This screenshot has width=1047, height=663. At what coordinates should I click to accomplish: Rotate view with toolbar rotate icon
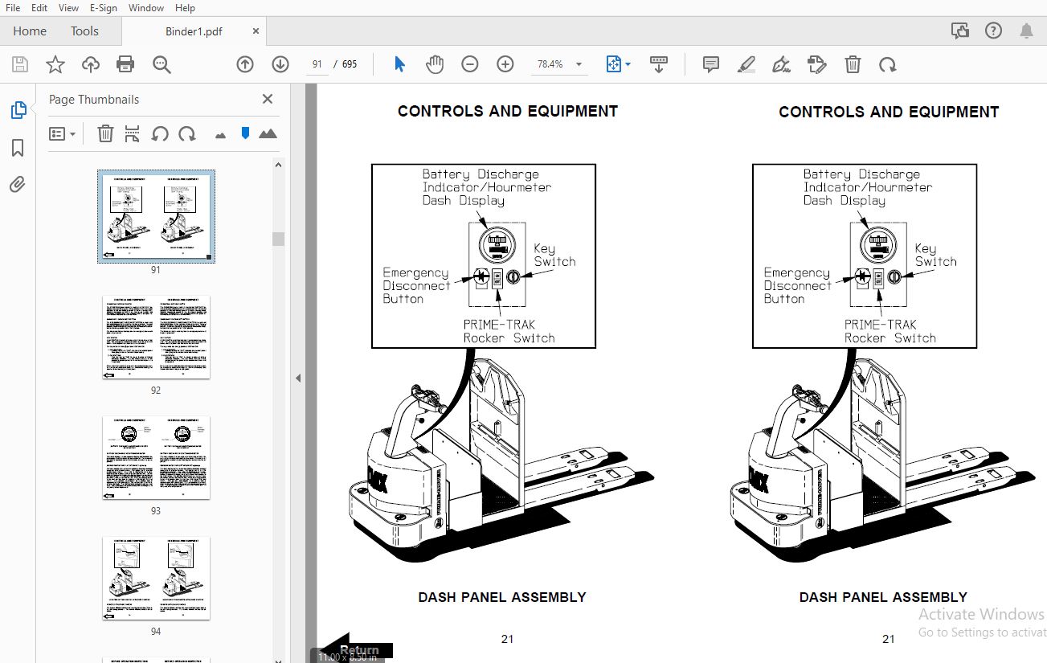pyautogui.click(x=887, y=64)
